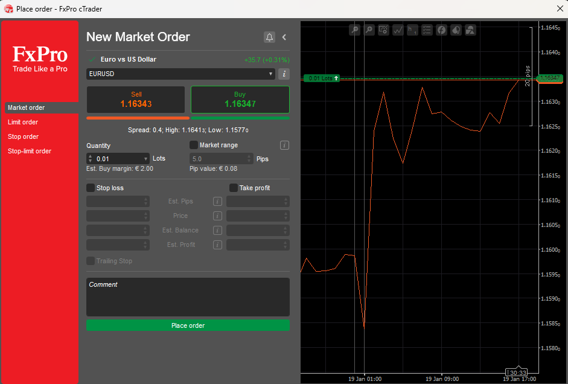Viewport: 568px width, 384px height.
Task: Click the bell notification icon
Action: pos(269,37)
